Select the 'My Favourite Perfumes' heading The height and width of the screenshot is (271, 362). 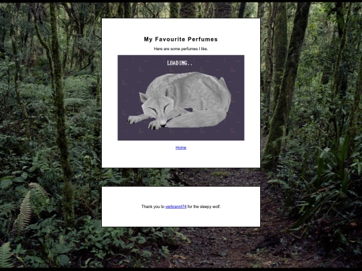coord(181,39)
